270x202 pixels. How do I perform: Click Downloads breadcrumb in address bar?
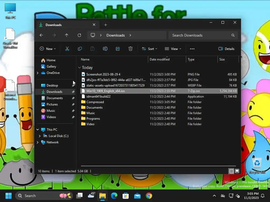[x=115, y=35]
